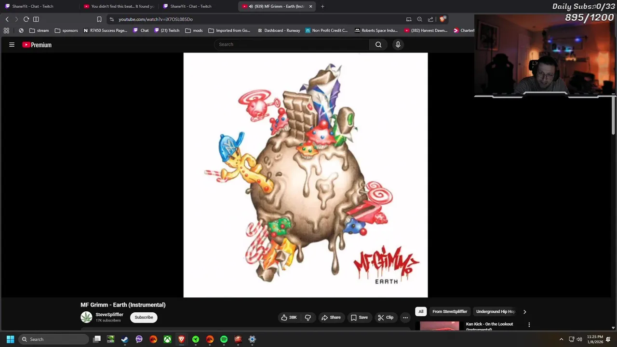The height and width of the screenshot is (347, 617).
Task: Open R7450 Success Page bookmark
Action: (105, 30)
